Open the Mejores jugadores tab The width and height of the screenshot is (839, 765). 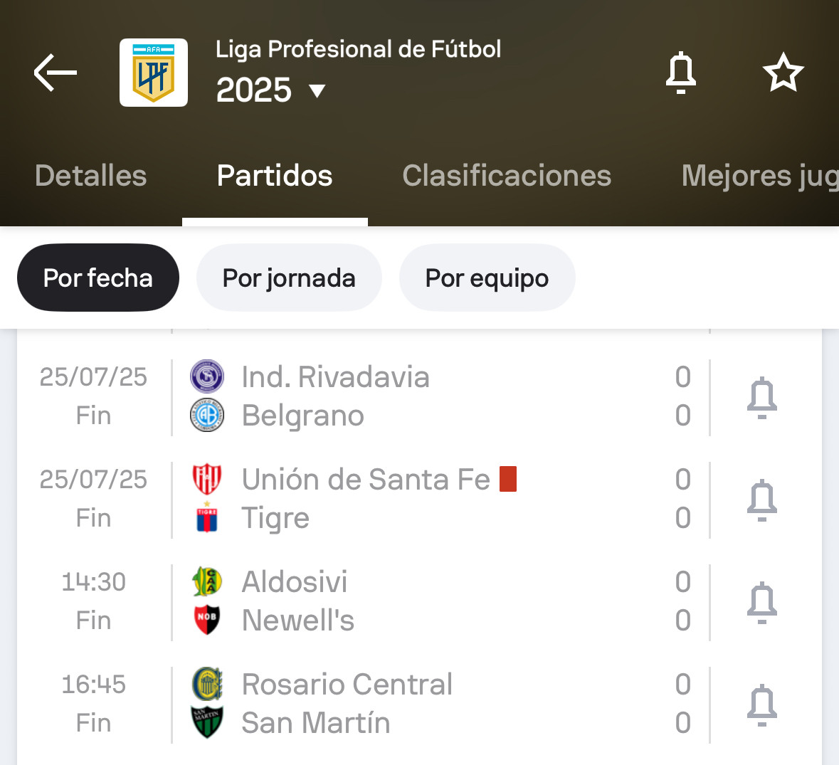pos(760,176)
